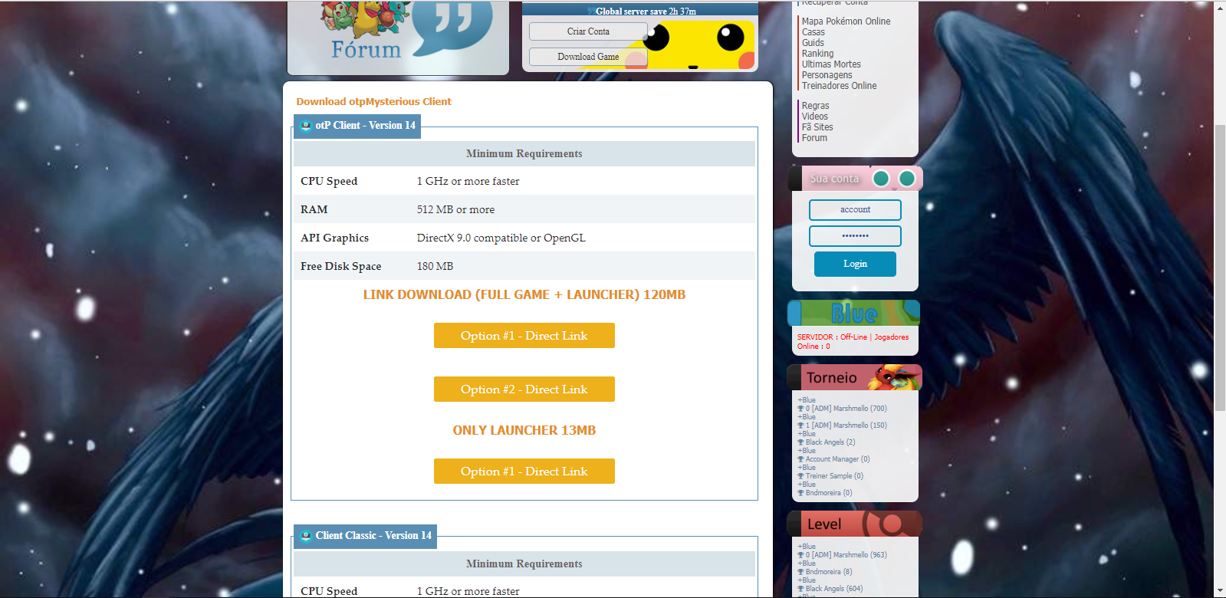Click the icon beside otP Client - Version 14
Viewport: 1226px width, 598px height.
[x=306, y=126]
